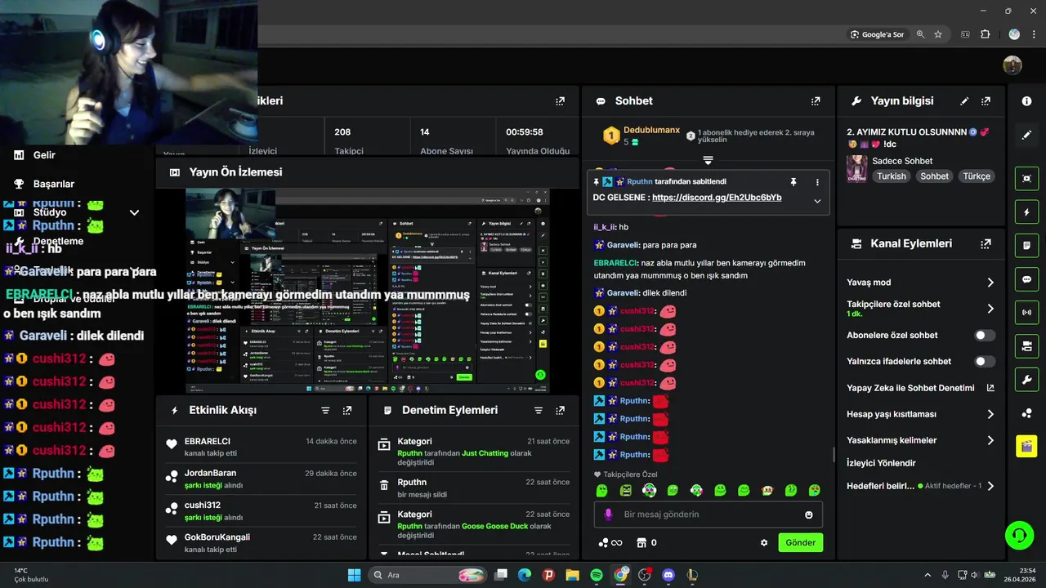The width and height of the screenshot is (1046, 588).
Task: Click the Yayın Ön İzlemesi video preview
Action: coord(368,292)
